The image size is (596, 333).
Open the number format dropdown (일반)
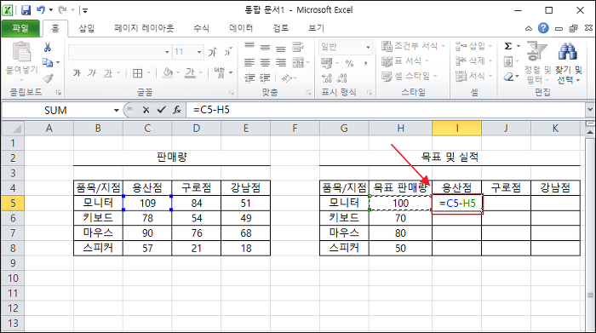coord(368,47)
